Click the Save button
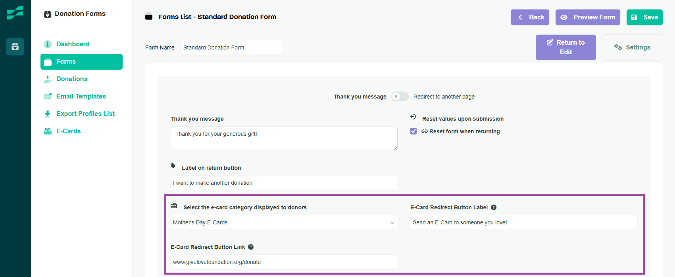The image size is (675, 277). 644,17
